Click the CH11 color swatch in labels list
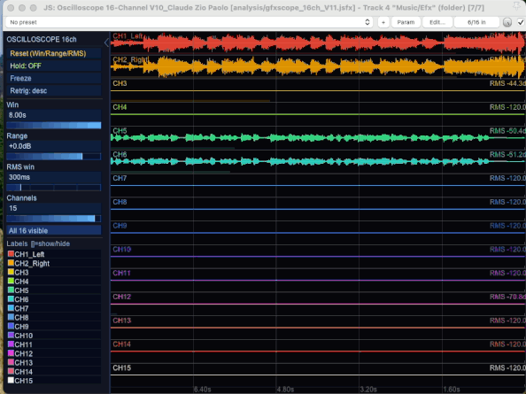526x394 pixels. pos(11,344)
